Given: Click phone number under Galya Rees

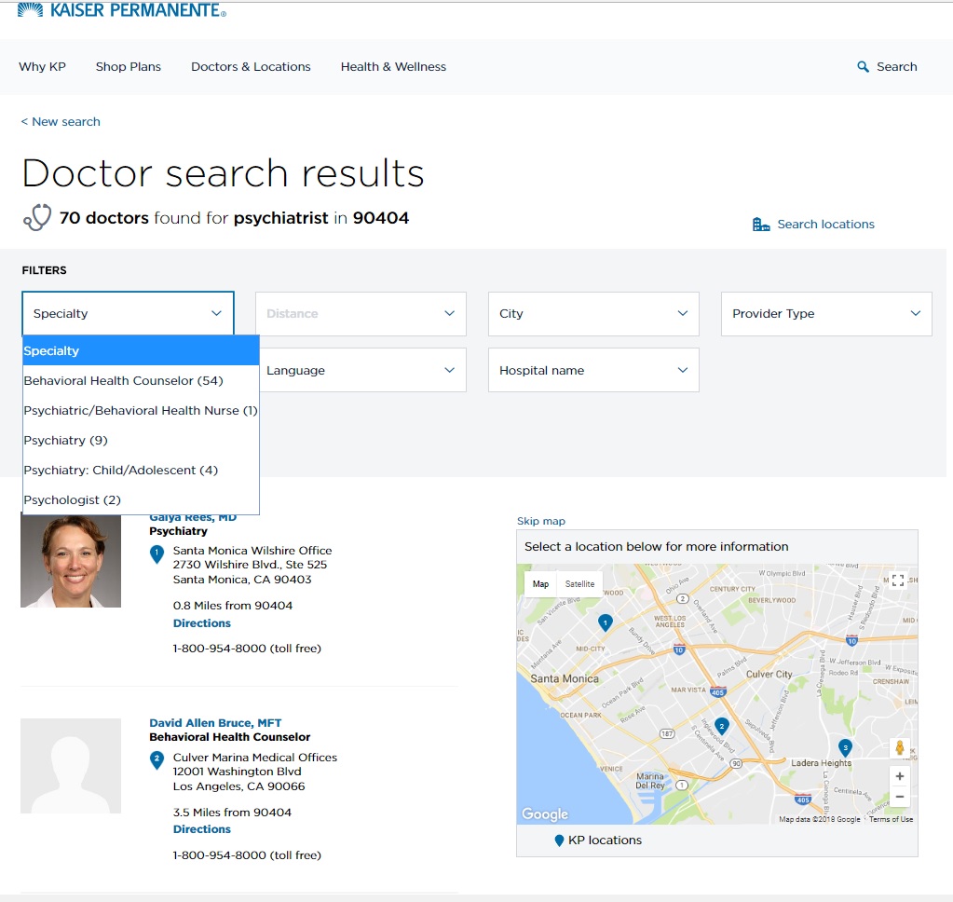Looking at the screenshot, I should click(x=247, y=649).
